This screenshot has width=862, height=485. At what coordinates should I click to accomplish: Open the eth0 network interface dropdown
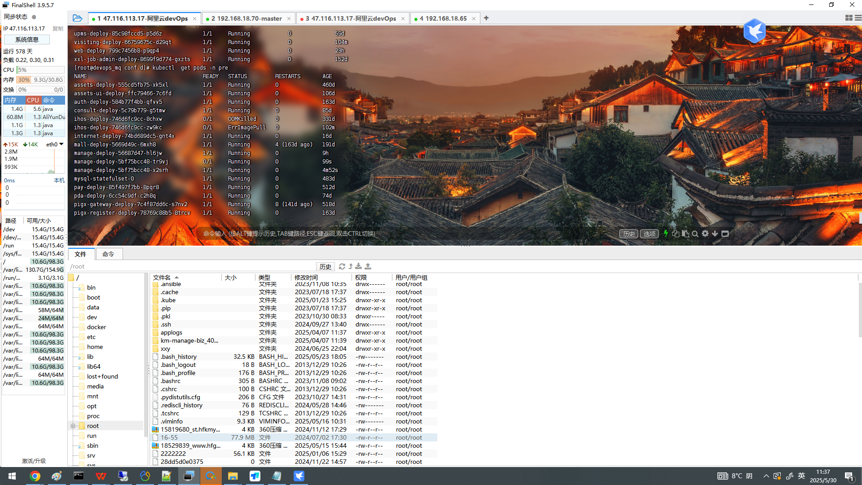[x=61, y=144]
